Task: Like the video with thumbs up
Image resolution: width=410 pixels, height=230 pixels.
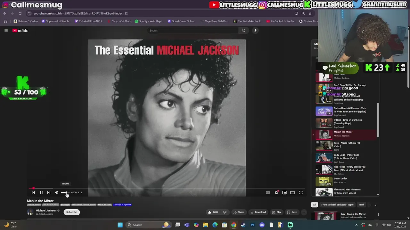Action: 213,212
